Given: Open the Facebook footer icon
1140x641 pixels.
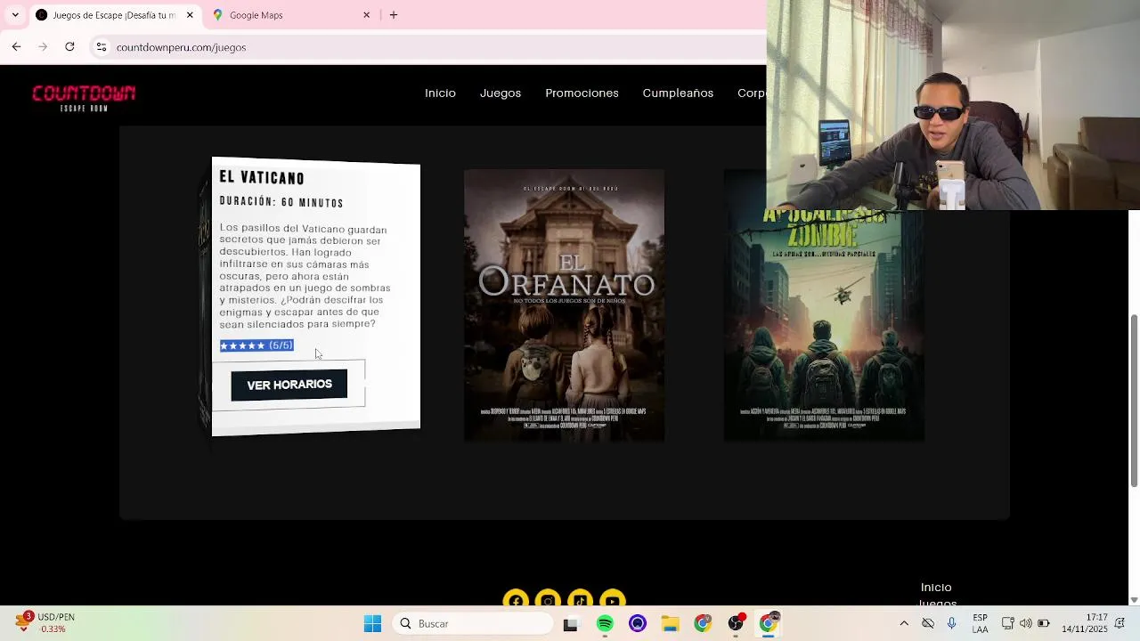Looking at the screenshot, I should pos(516,599).
